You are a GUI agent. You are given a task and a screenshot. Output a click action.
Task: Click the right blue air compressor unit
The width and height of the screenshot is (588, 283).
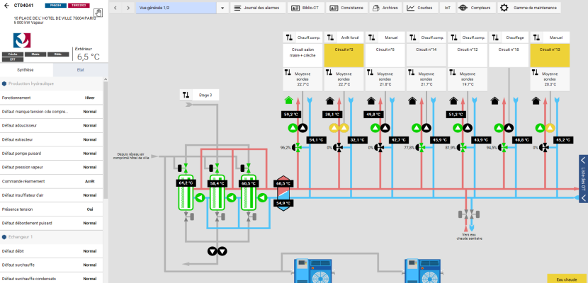tap(423, 271)
